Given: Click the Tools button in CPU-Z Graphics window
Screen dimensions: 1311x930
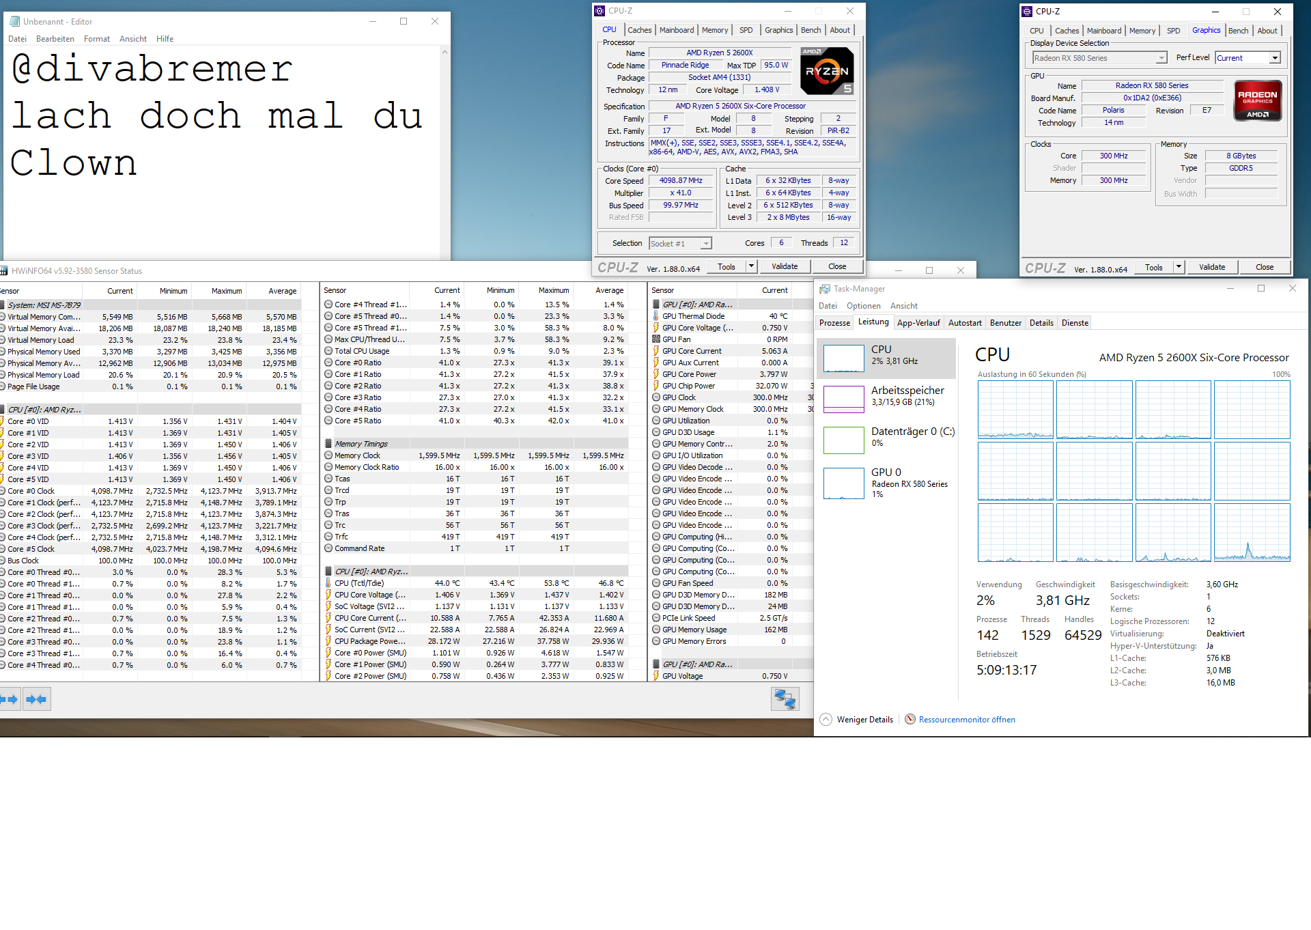Looking at the screenshot, I should [1154, 267].
